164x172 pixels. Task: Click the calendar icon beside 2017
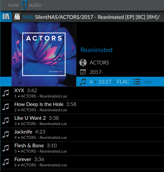pyautogui.click(x=83, y=72)
